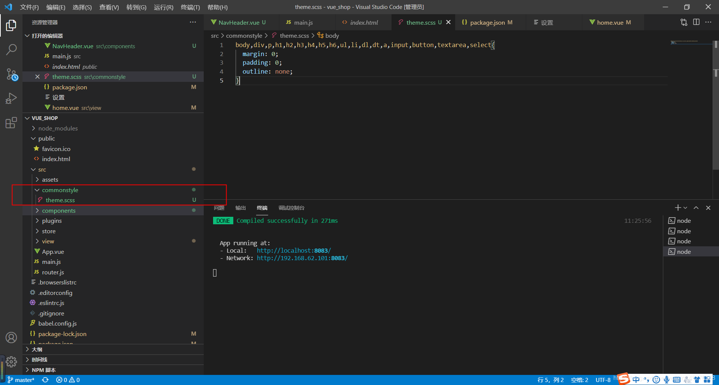The height and width of the screenshot is (385, 719).
Task: Switch to the Problems panel tab
Action: (x=219, y=208)
